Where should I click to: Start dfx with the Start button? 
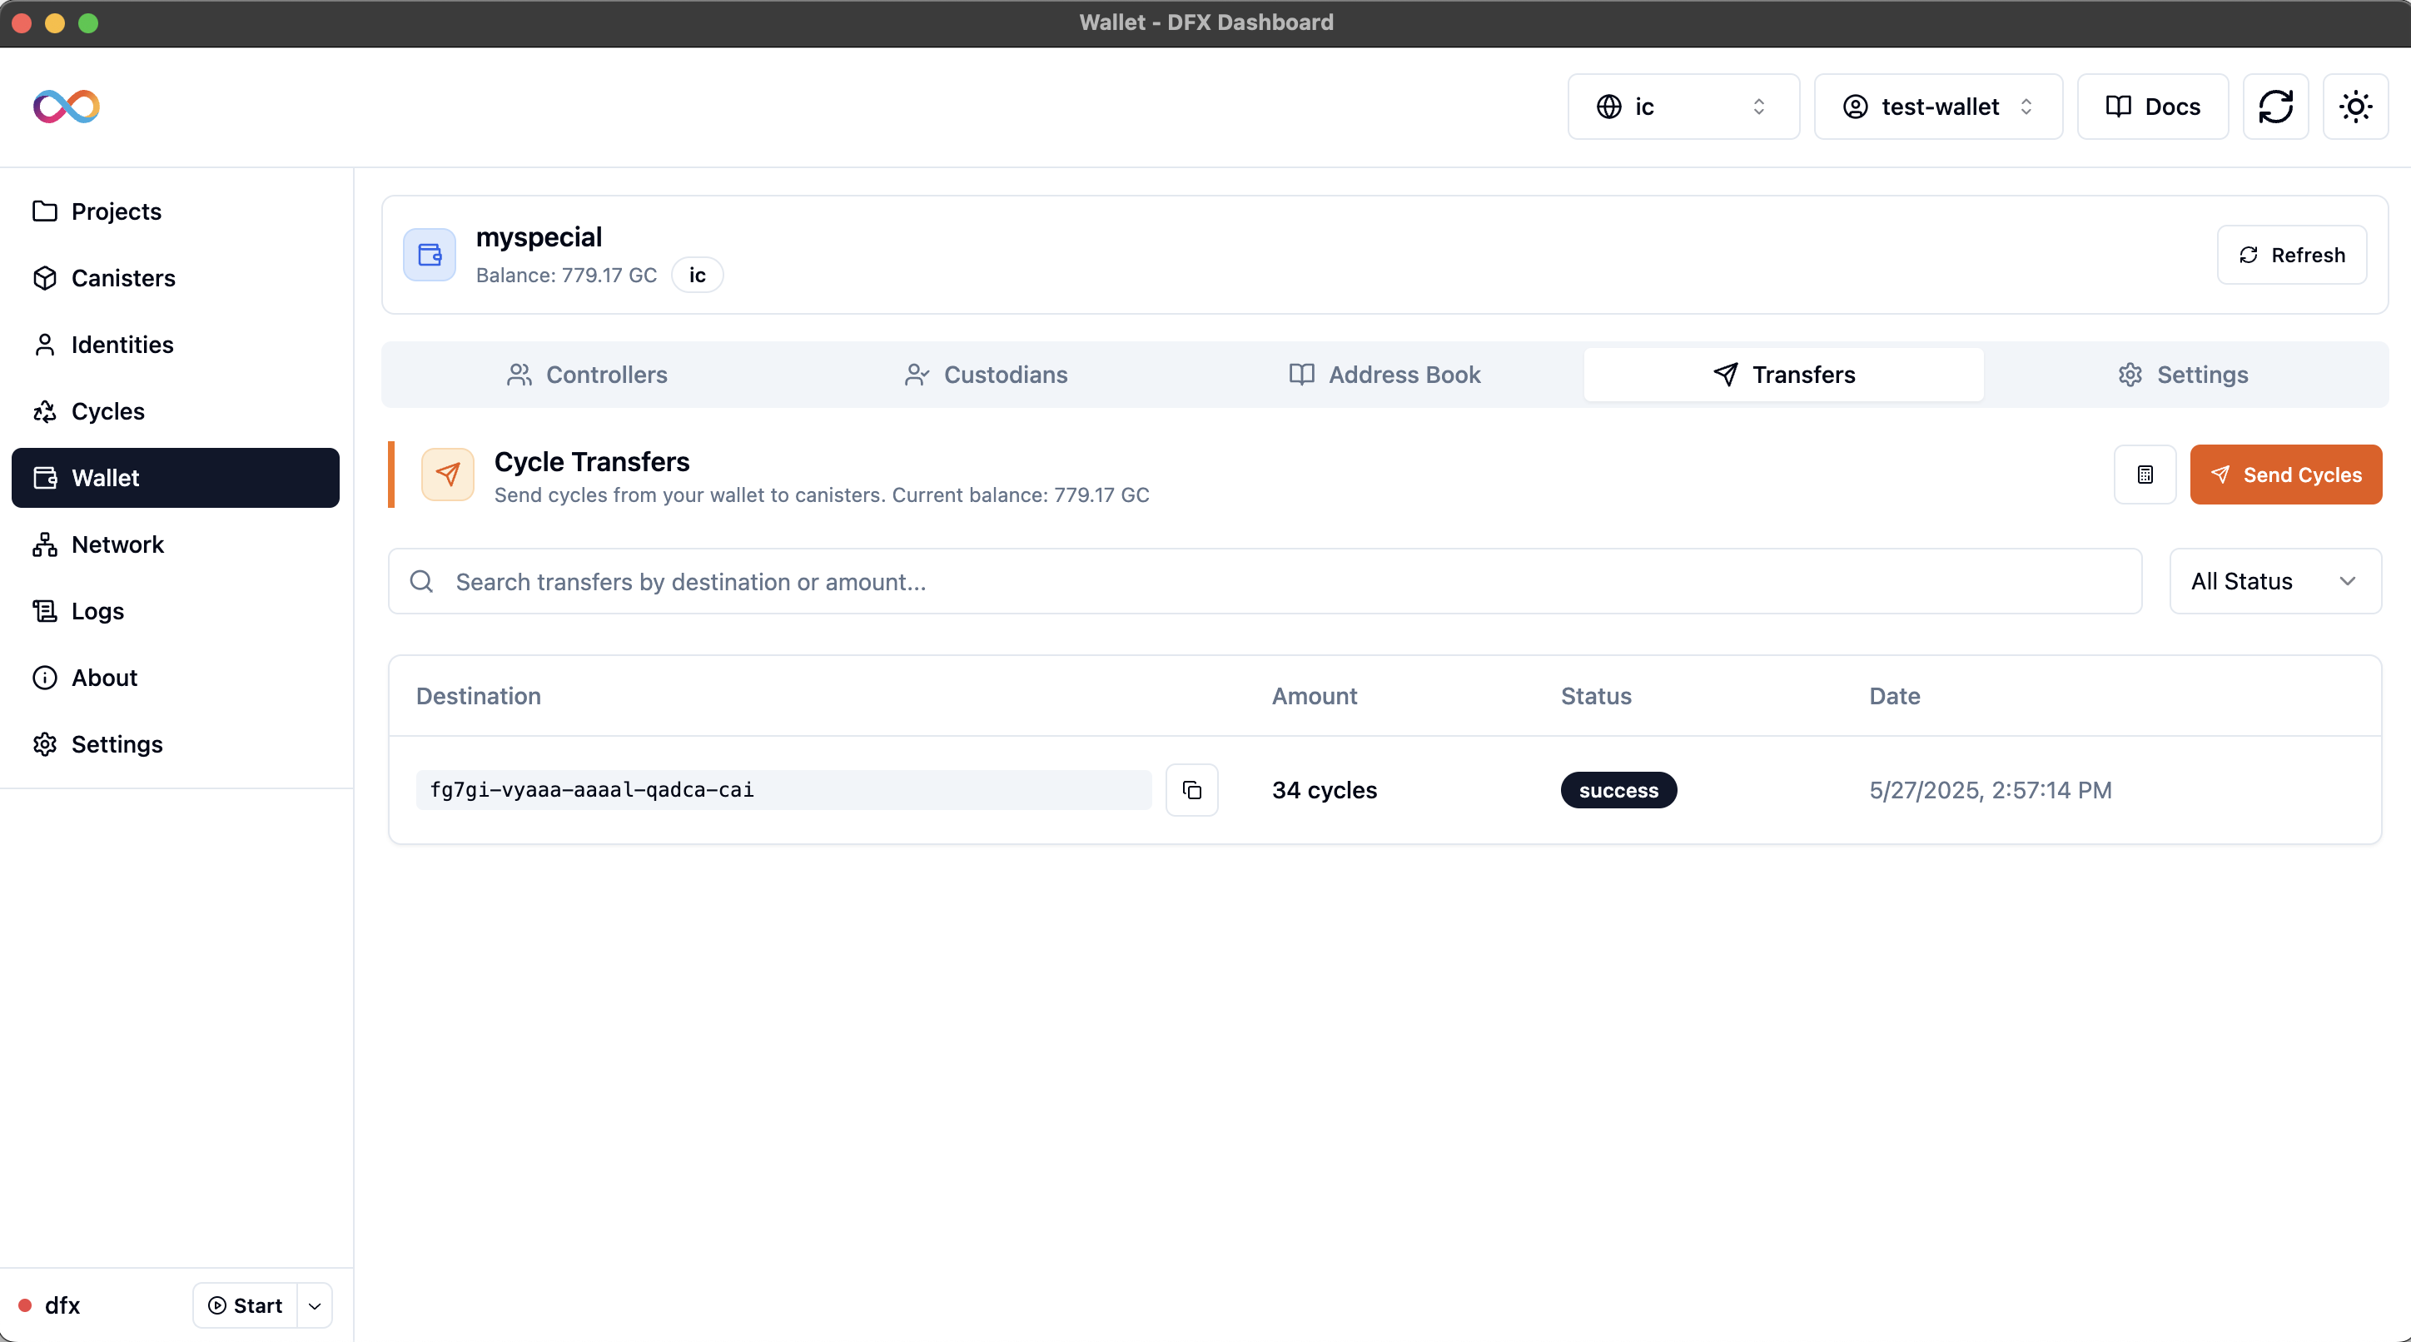(x=246, y=1305)
